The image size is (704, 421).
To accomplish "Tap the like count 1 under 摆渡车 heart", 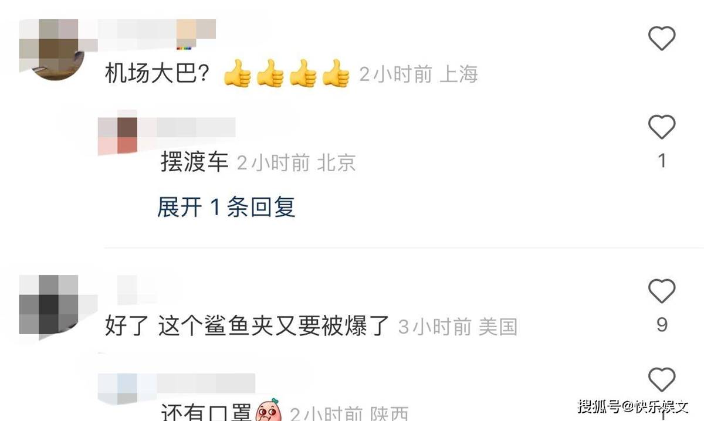I will [662, 161].
